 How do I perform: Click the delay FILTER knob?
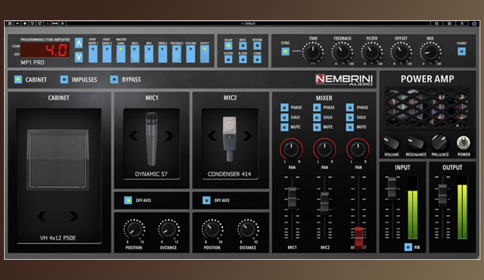(371, 52)
